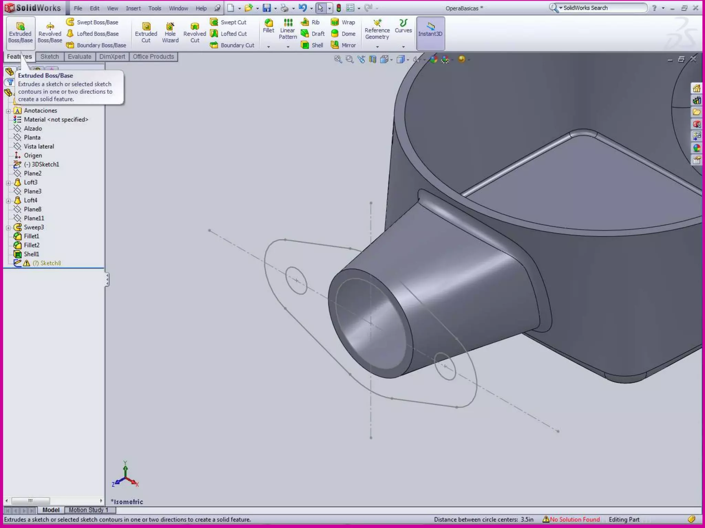The image size is (705, 528).
Task: Click the feature tree horizontal scrollbar
Action: click(x=30, y=501)
